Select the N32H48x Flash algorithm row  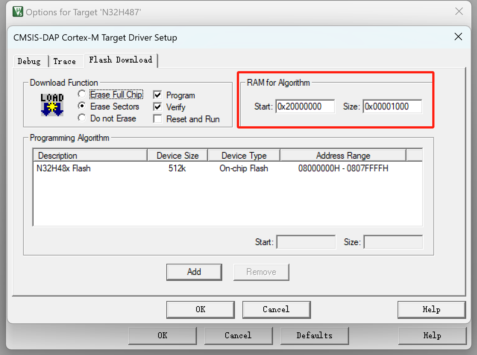coord(227,168)
